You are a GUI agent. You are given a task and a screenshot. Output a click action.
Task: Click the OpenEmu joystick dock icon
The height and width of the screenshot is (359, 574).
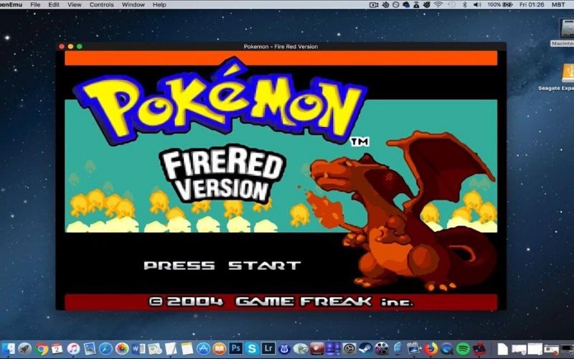[479, 348]
